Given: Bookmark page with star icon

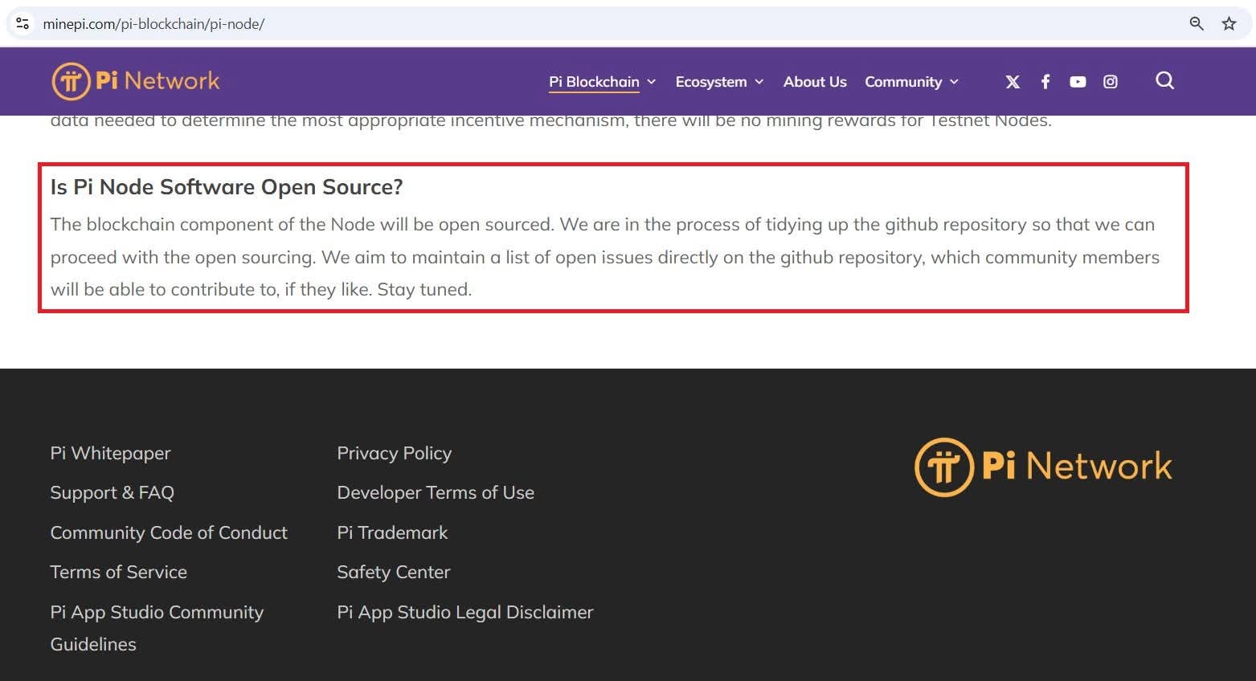Looking at the screenshot, I should [x=1229, y=23].
